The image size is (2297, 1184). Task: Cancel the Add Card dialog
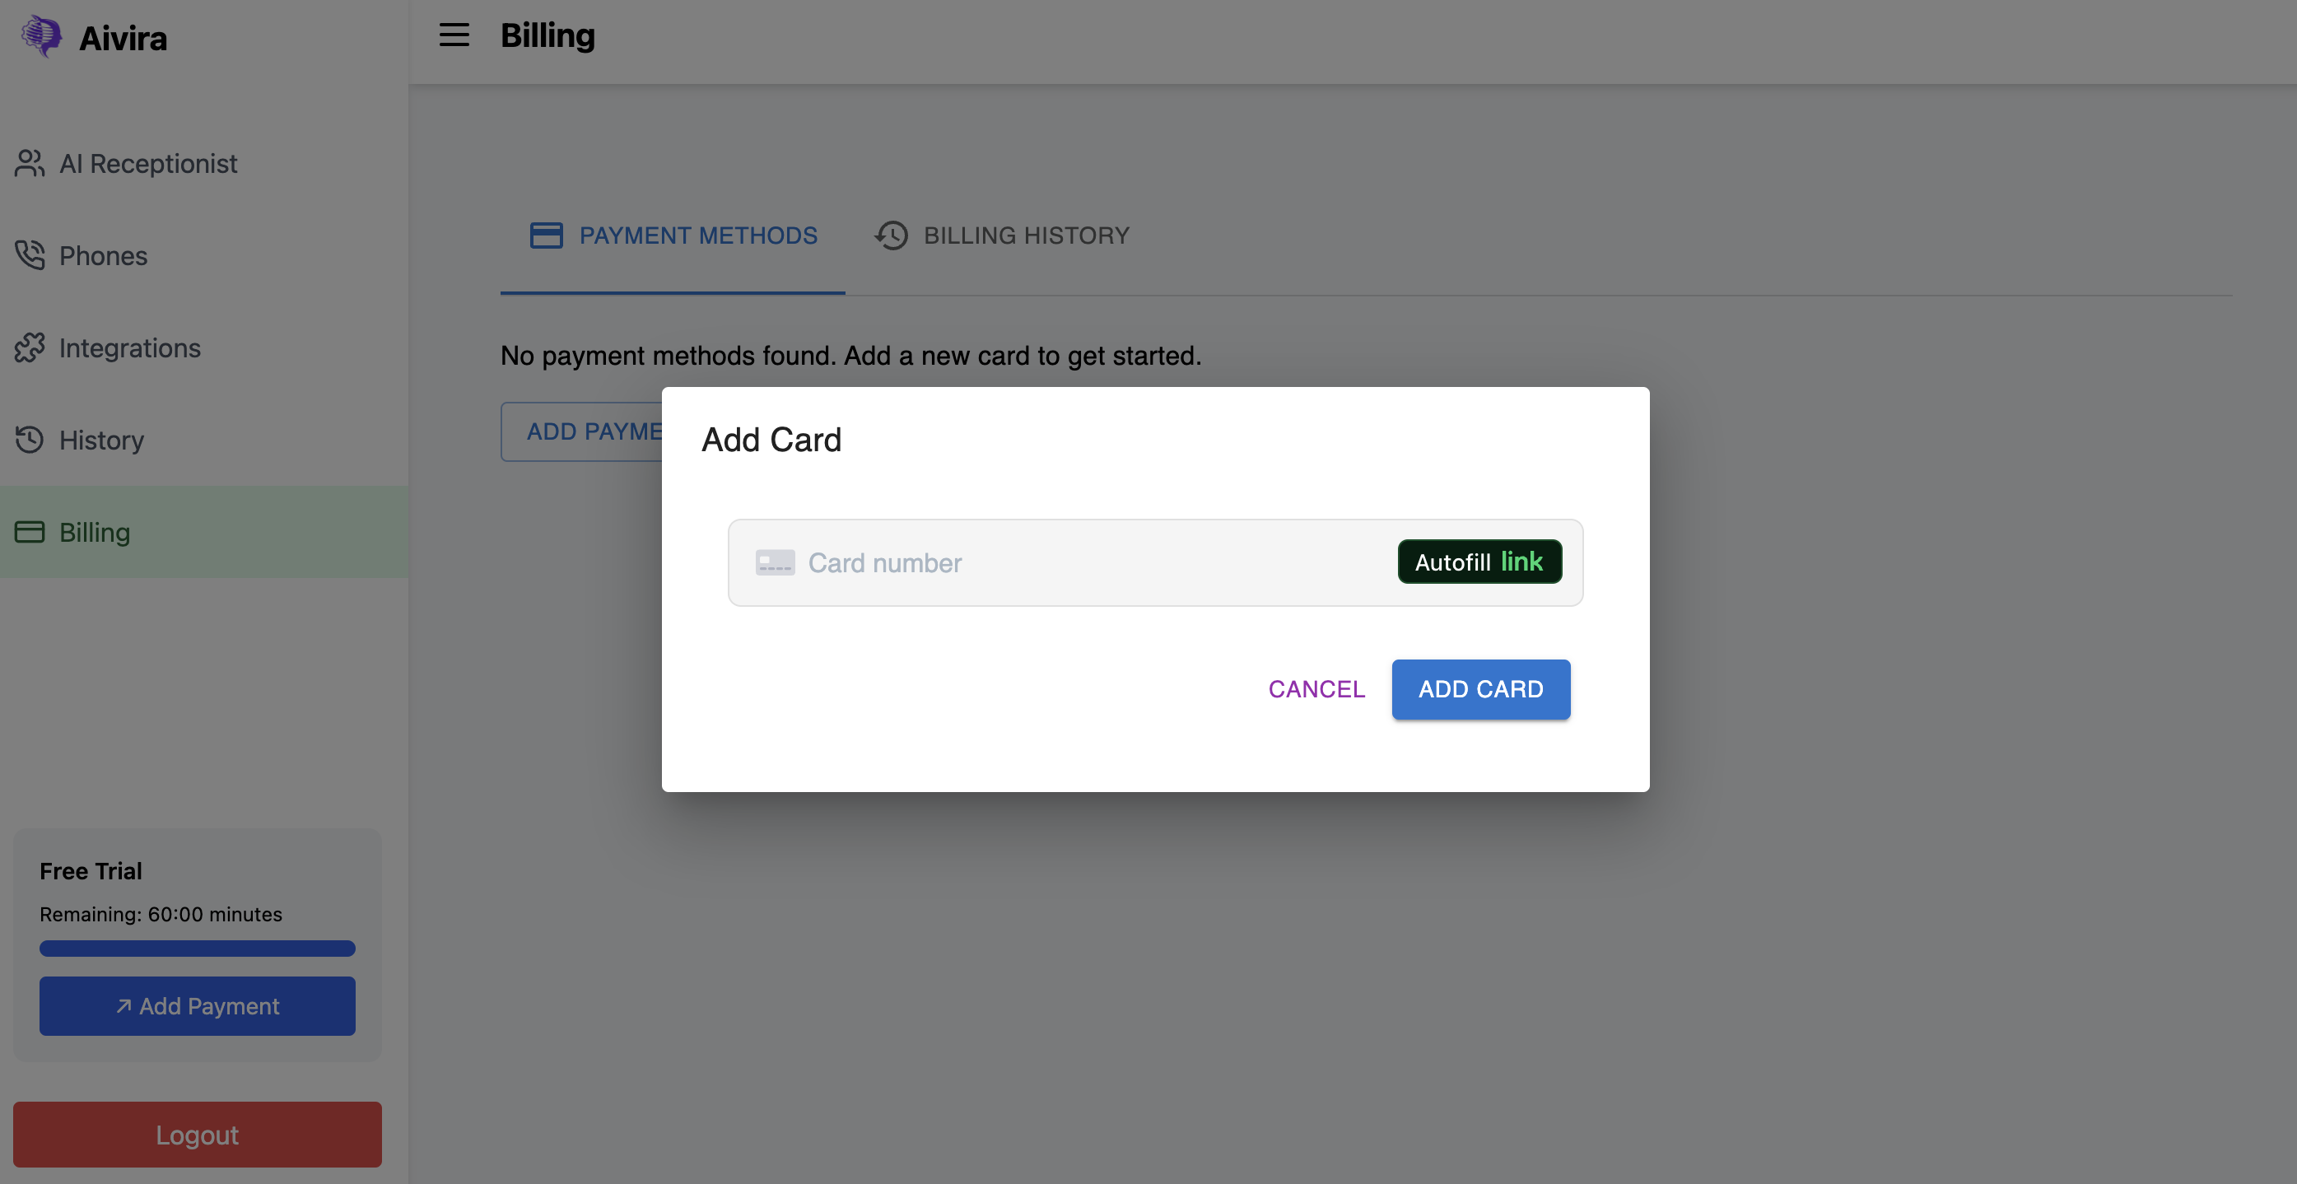tap(1316, 689)
